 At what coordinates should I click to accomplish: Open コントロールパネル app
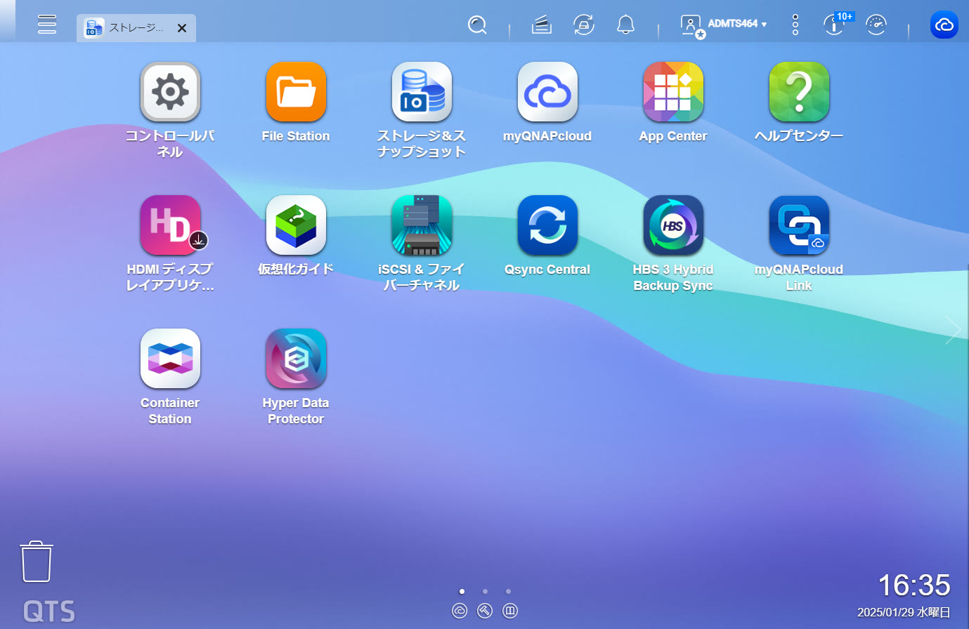point(170,92)
